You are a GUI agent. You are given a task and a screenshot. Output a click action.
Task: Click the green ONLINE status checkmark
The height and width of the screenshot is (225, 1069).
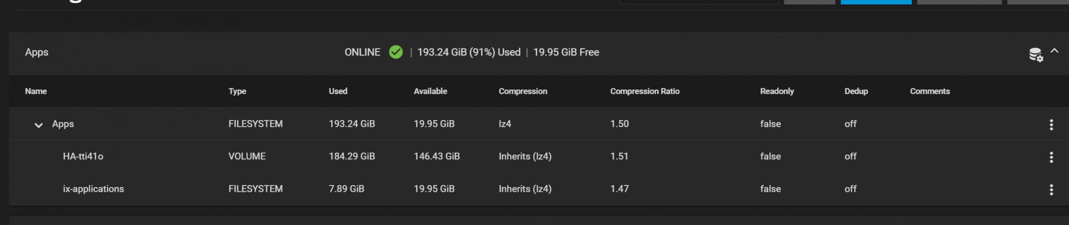[x=396, y=52]
